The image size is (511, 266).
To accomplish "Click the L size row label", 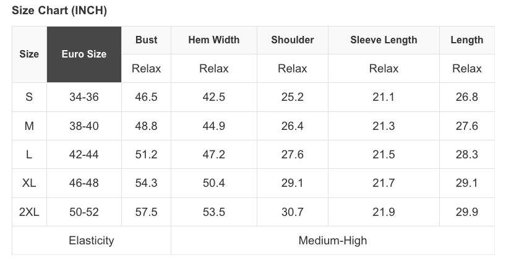I will (x=29, y=155).
